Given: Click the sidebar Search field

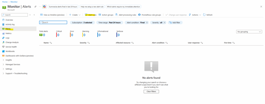Looking at the screenshot, I should coord(15,15).
